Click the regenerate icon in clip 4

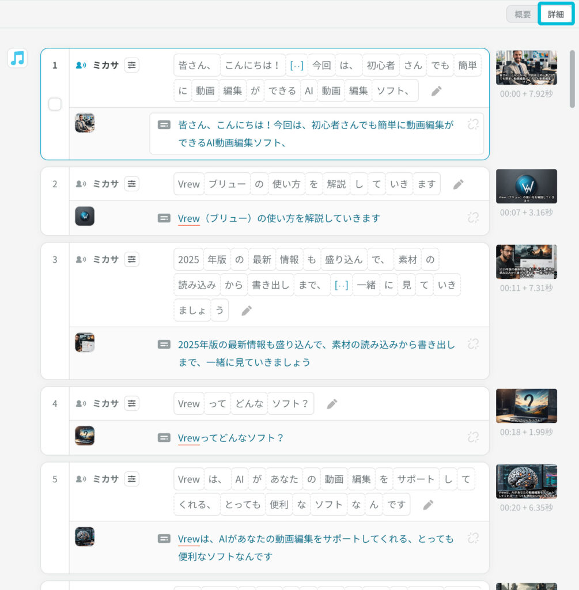point(474,437)
